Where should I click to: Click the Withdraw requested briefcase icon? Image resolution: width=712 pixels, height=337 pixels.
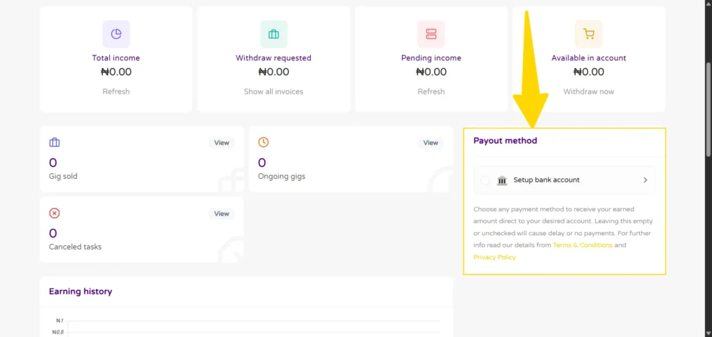click(273, 33)
